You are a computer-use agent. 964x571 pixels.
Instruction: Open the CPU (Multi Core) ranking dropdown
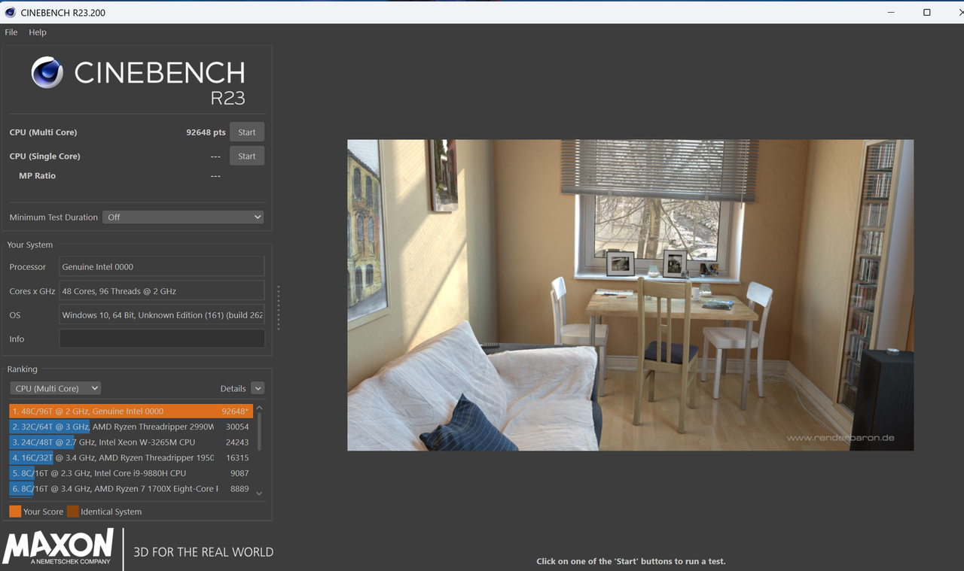pos(56,388)
